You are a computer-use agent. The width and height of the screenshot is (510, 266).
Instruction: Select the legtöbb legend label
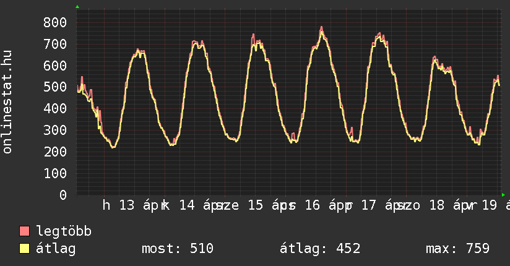coord(64,231)
